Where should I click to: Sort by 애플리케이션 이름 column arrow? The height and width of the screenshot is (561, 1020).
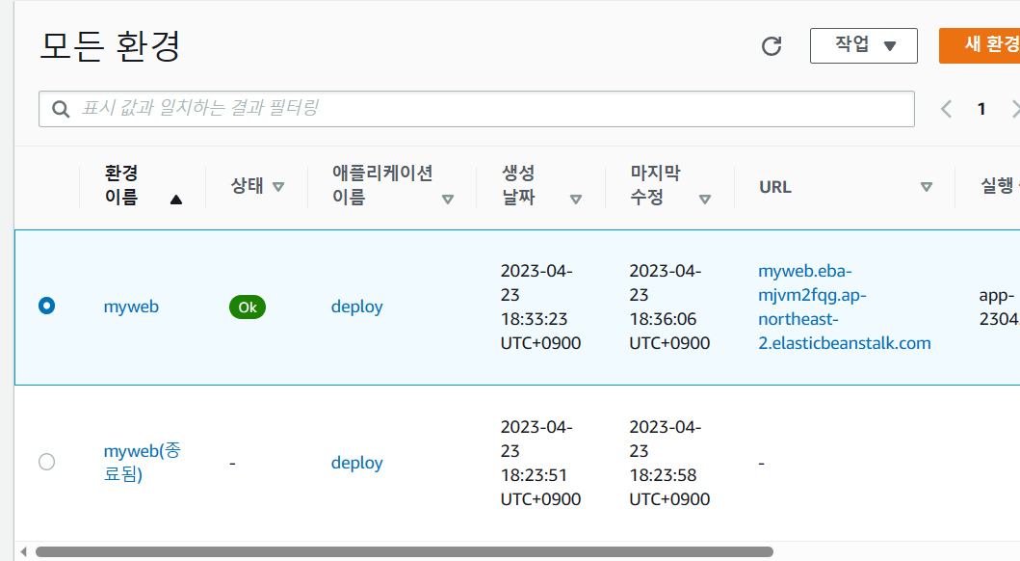(x=448, y=200)
